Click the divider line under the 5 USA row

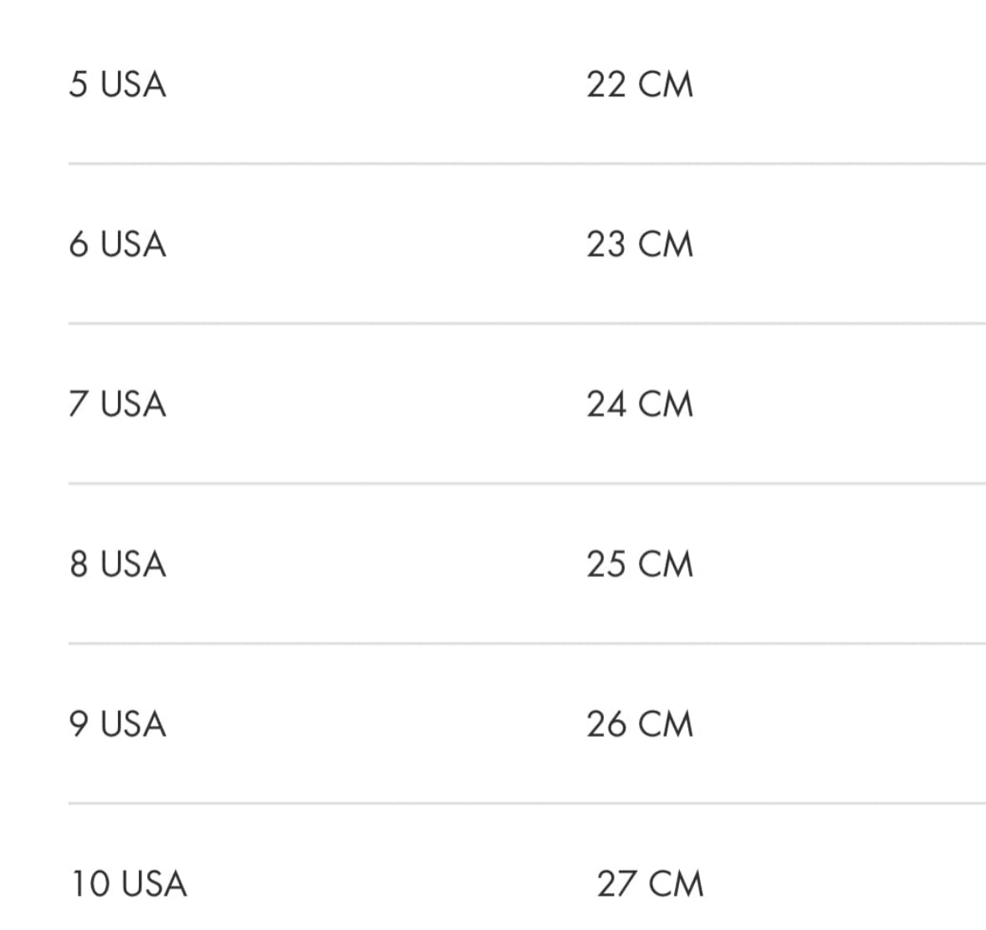(527, 163)
